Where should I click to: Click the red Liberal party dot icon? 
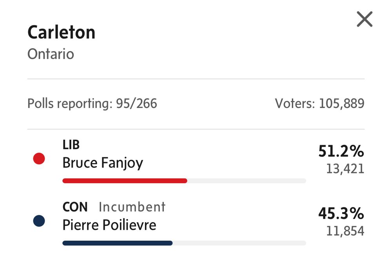click(x=39, y=158)
